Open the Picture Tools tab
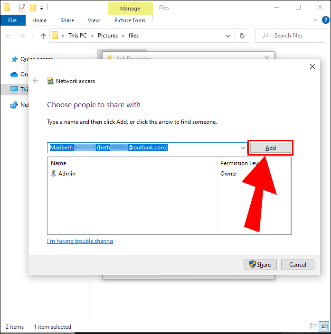Image resolution: width=331 pixels, height=334 pixels. point(130,20)
